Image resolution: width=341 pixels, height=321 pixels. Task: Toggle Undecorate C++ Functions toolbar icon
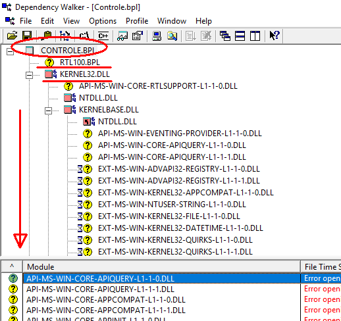click(x=103, y=36)
